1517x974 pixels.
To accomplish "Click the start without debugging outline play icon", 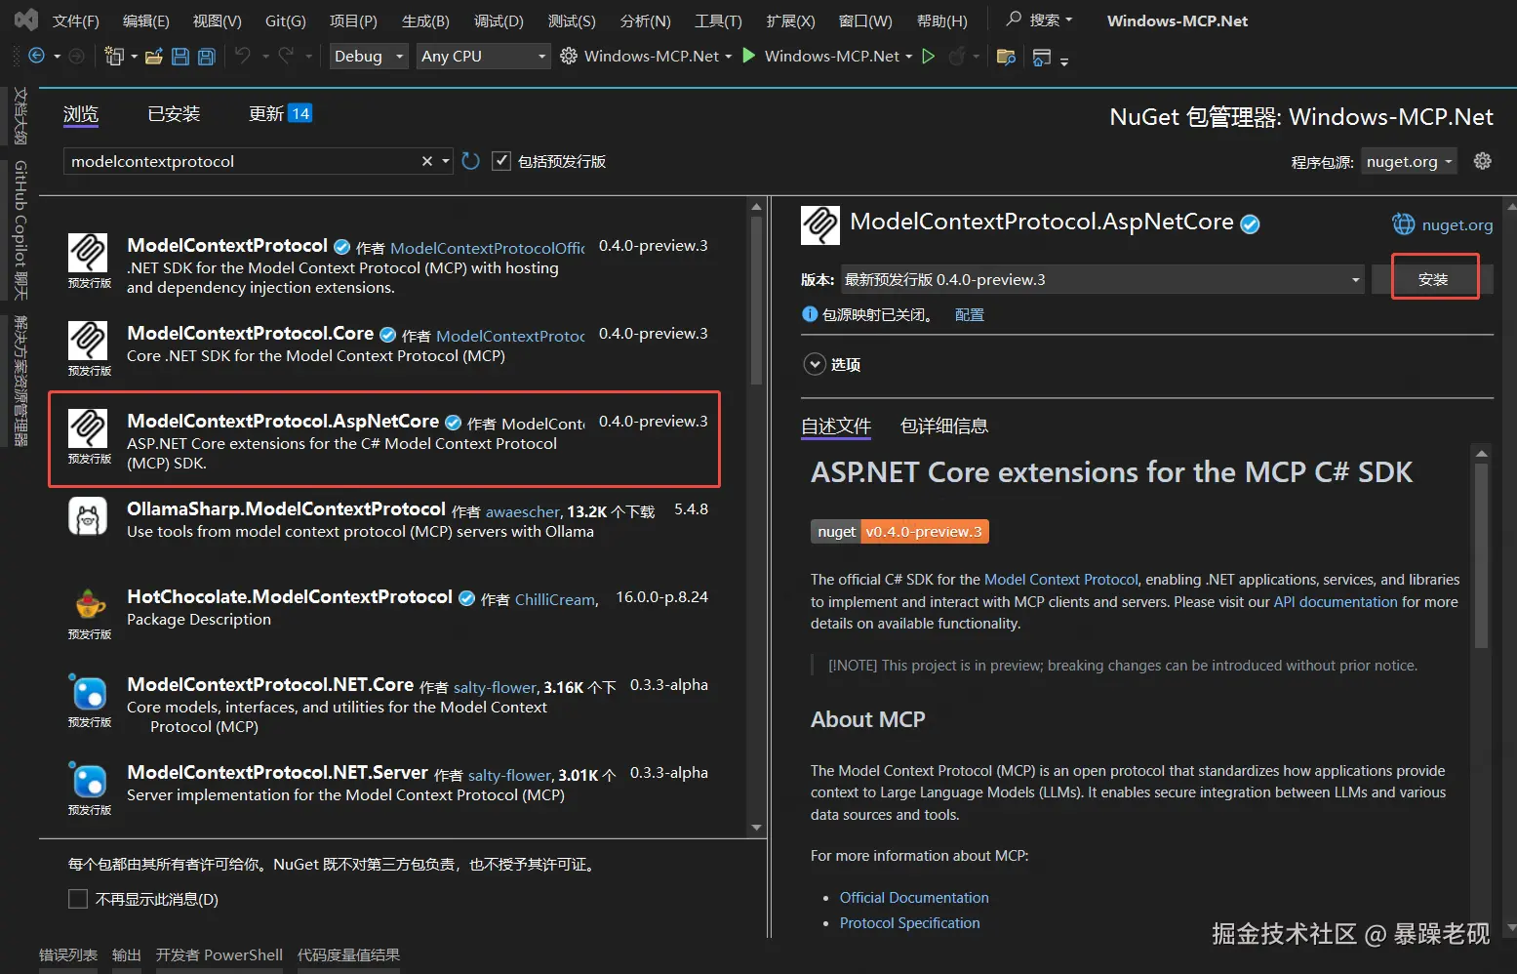I will tap(929, 56).
